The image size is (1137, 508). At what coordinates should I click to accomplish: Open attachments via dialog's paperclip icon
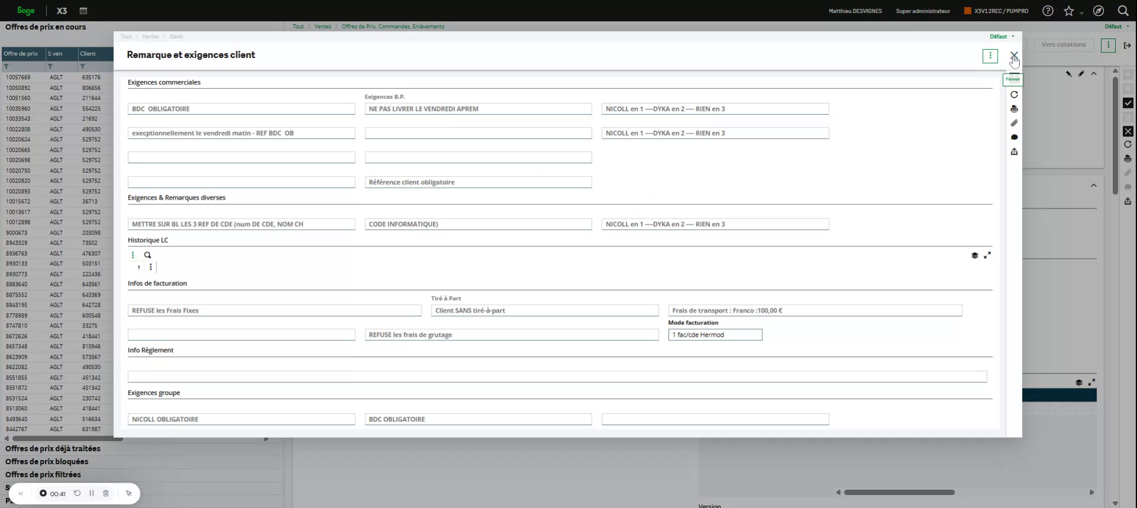[x=1014, y=123]
